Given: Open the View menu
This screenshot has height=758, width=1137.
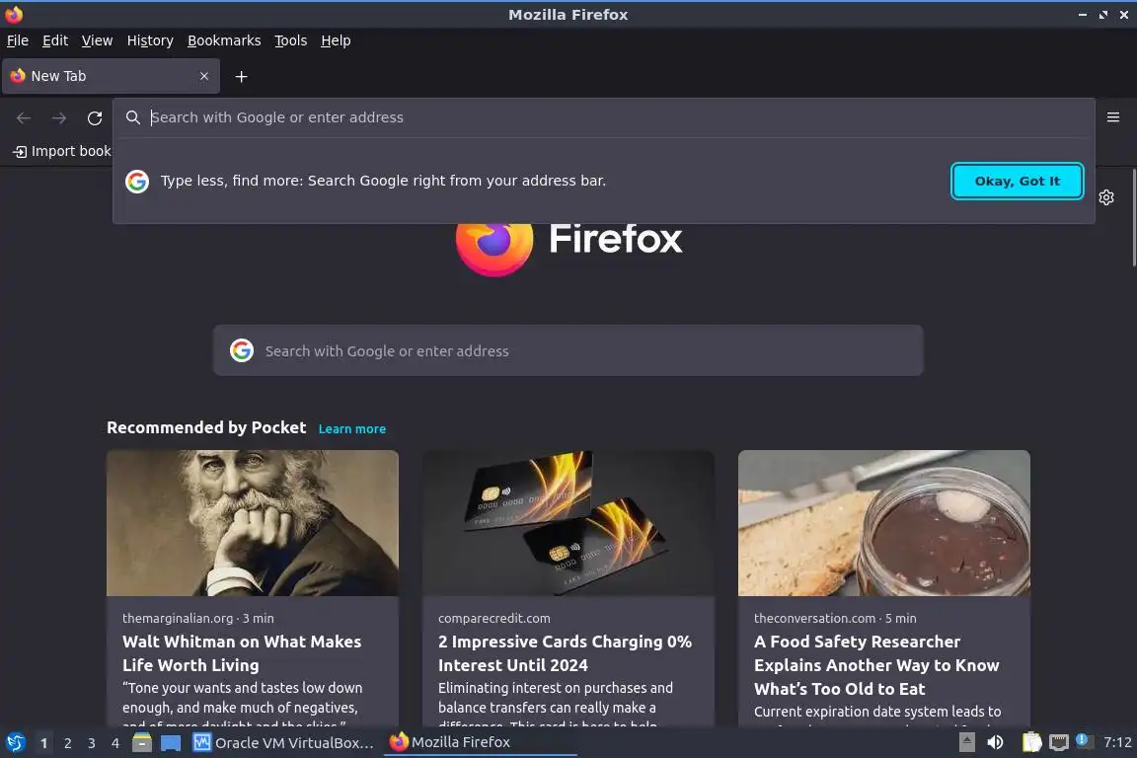Looking at the screenshot, I should click(x=97, y=40).
